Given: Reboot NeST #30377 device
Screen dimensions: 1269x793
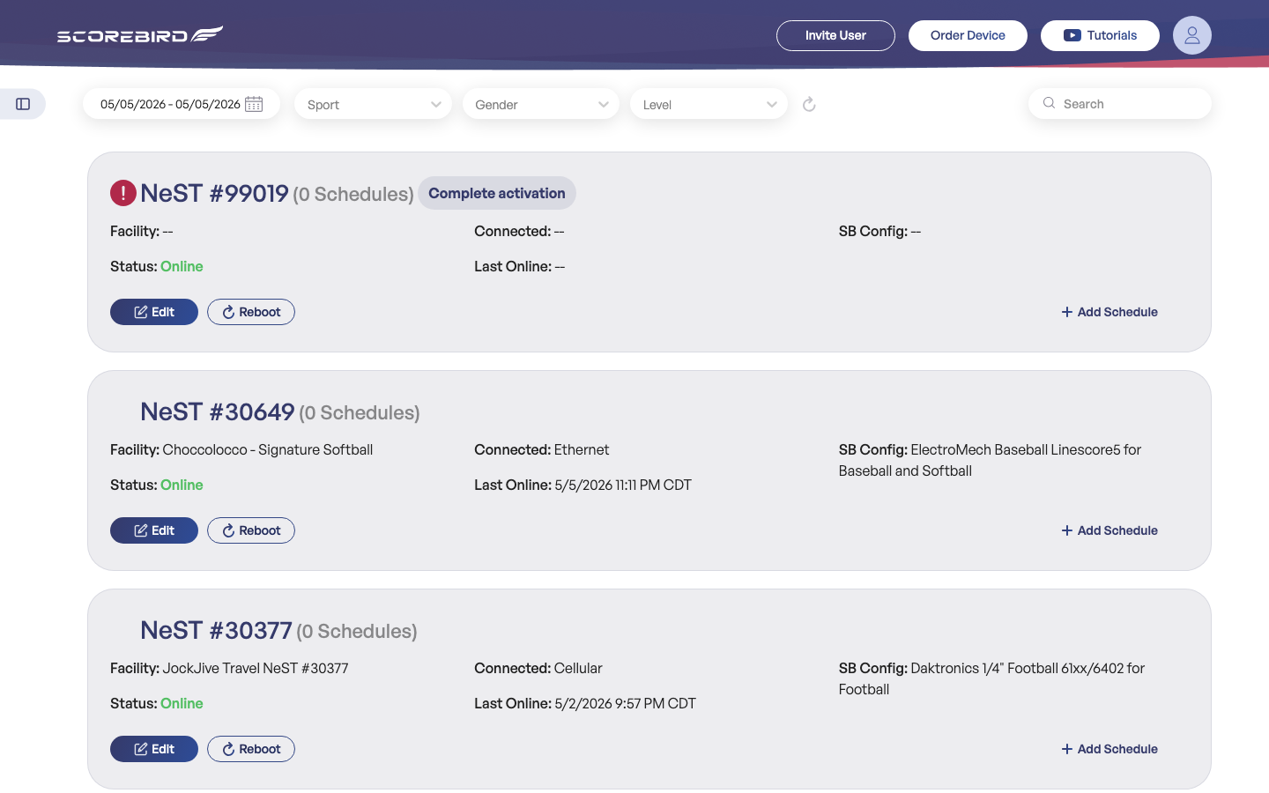Looking at the screenshot, I should coord(251,749).
